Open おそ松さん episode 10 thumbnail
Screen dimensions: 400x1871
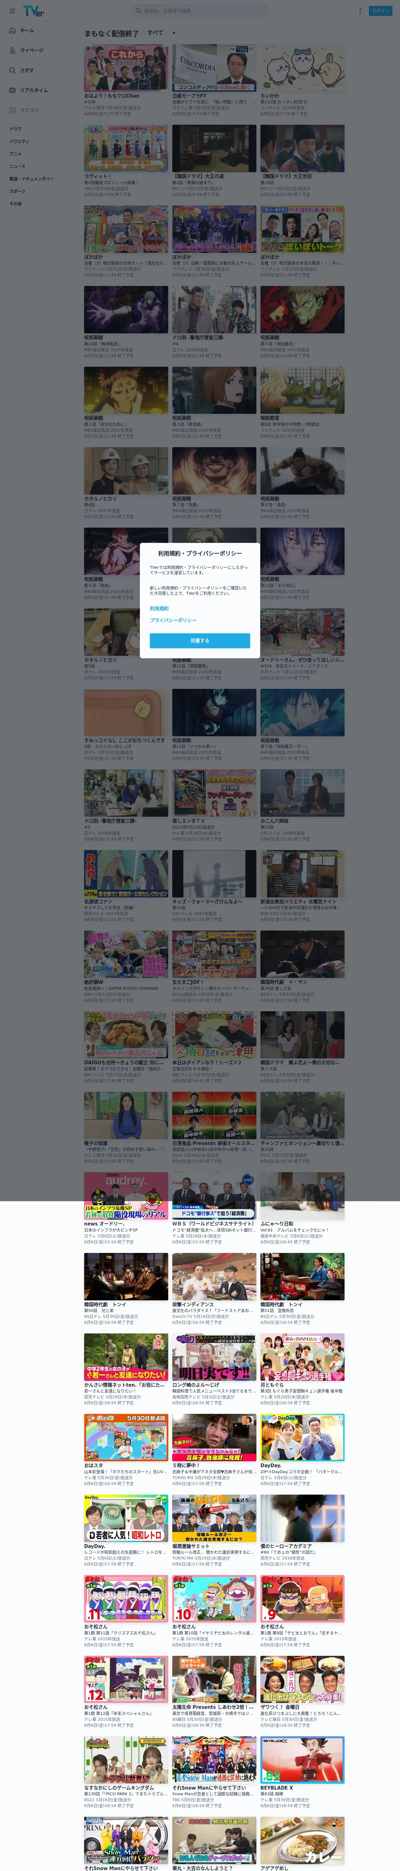click(x=214, y=1599)
